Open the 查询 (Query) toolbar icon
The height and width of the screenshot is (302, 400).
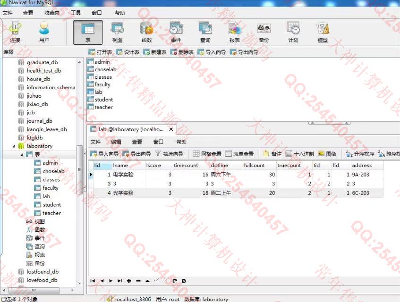pos(205,33)
